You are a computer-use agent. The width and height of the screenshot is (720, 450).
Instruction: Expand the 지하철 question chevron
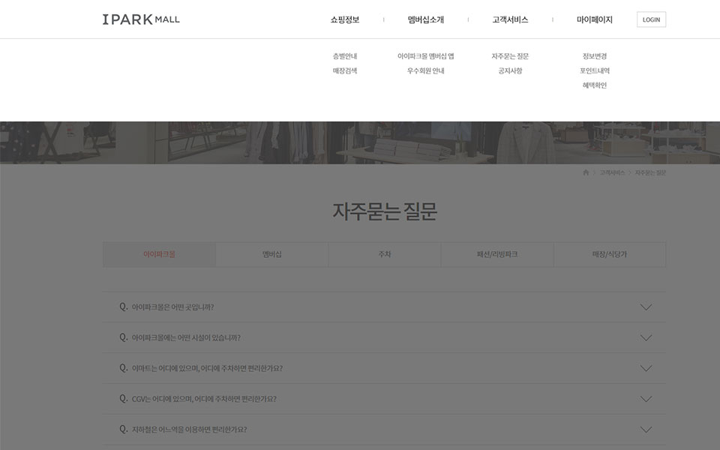(646, 430)
